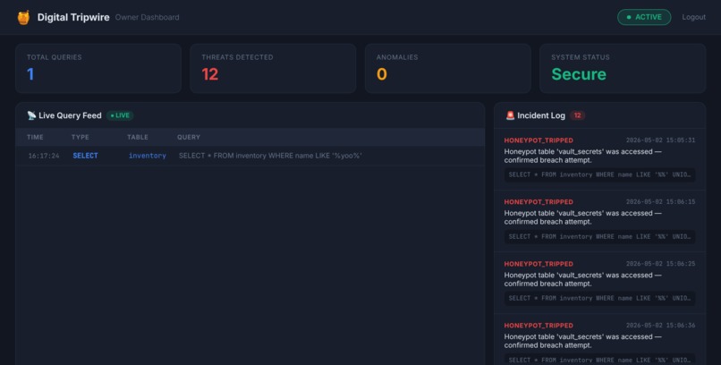Click the SELECT type cell
The image size is (721, 365).
coord(86,156)
